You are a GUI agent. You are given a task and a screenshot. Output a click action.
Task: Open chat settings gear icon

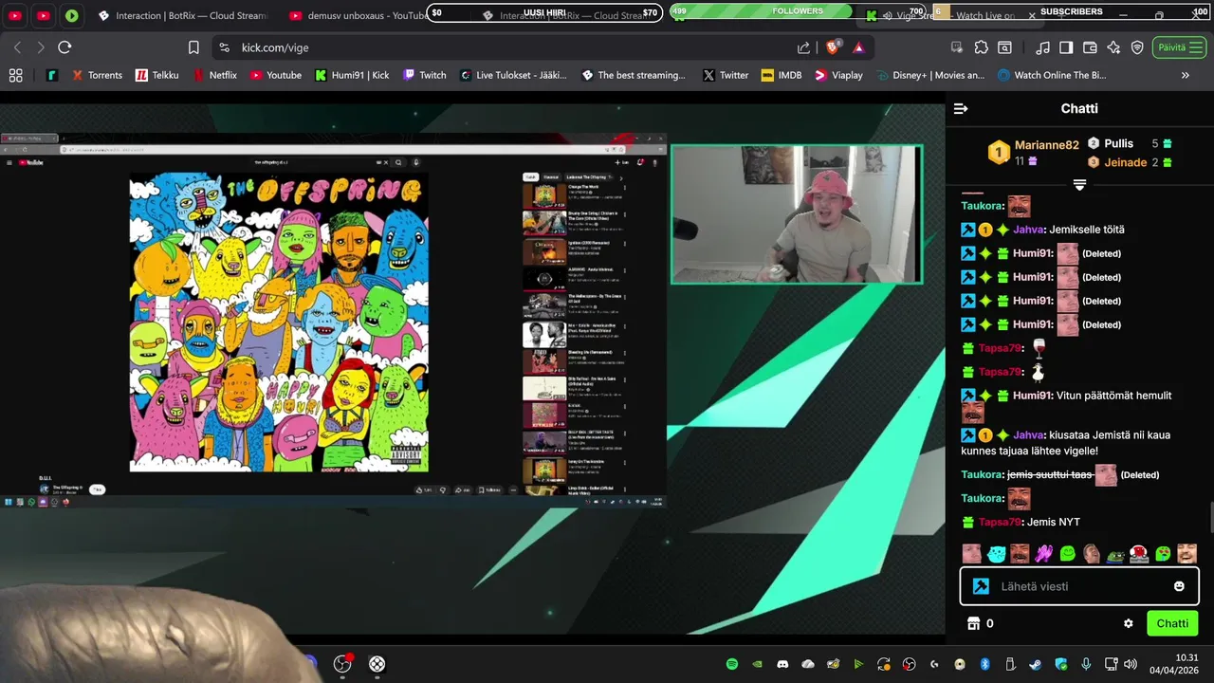click(1128, 623)
